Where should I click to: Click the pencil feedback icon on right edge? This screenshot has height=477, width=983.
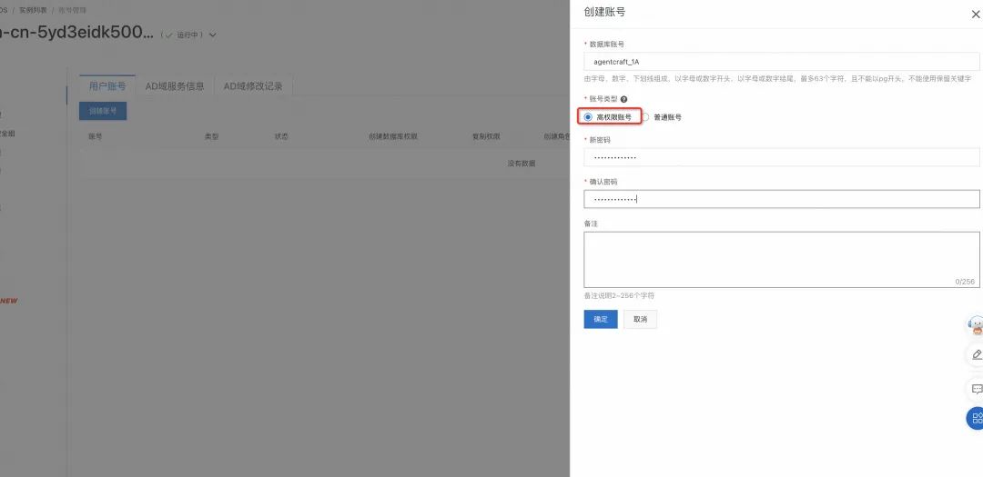(x=977, y=354)
